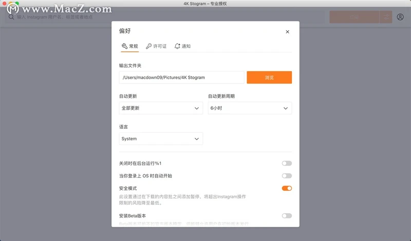Open the 许可证 license tab
Screen dimensions: 411x241
click(156, 46)
